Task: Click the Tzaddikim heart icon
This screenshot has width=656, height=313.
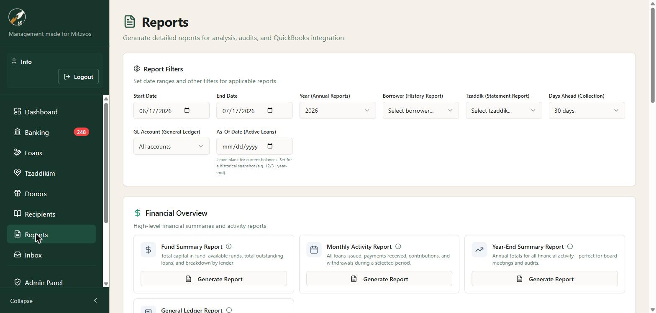Action: [18, 173]
